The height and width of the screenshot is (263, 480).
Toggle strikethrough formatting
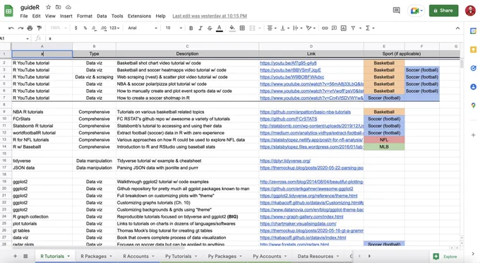(210, 28)
